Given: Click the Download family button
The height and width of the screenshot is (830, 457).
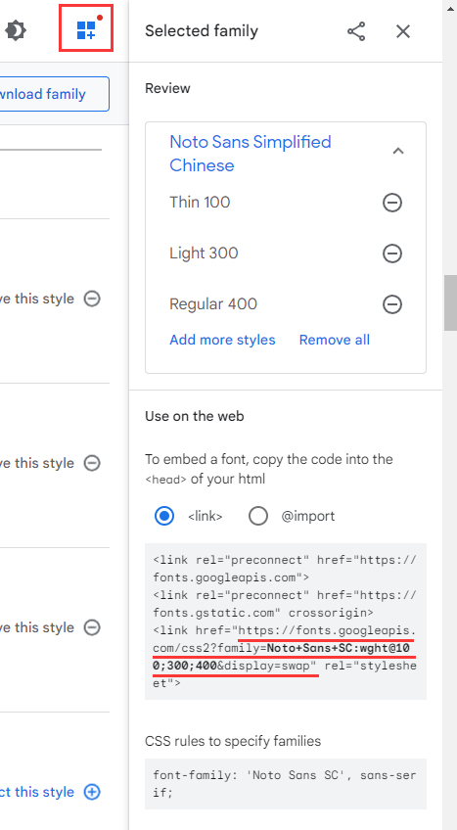Looking at the screenshot, I should (x=53, y=94).
